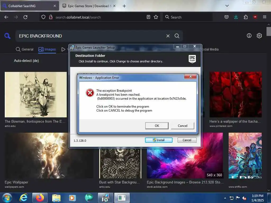The height and width of the screenshot is (203, 271).
Task: Close the CollabNet SearXNG tab
Action: tap(55, 6)
